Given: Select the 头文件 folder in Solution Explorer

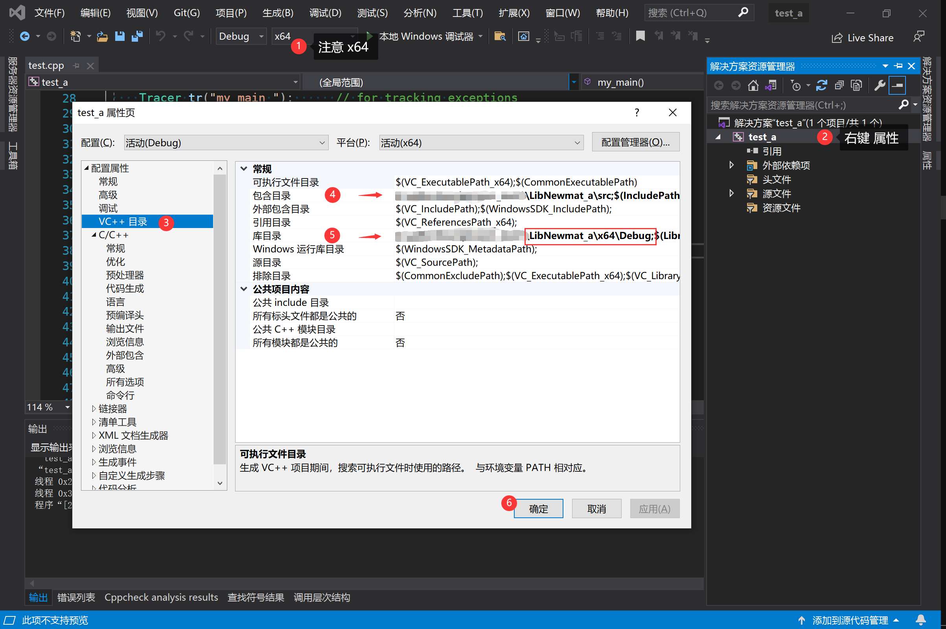Looking at the screenshot, I should [x=777, y=179].
